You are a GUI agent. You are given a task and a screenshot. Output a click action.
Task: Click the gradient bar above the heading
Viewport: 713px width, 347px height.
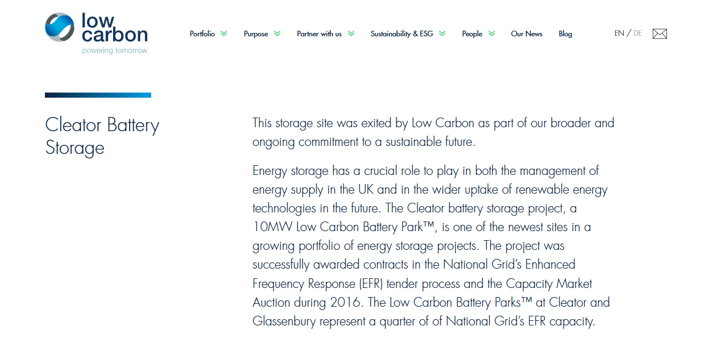click(98, 95)
